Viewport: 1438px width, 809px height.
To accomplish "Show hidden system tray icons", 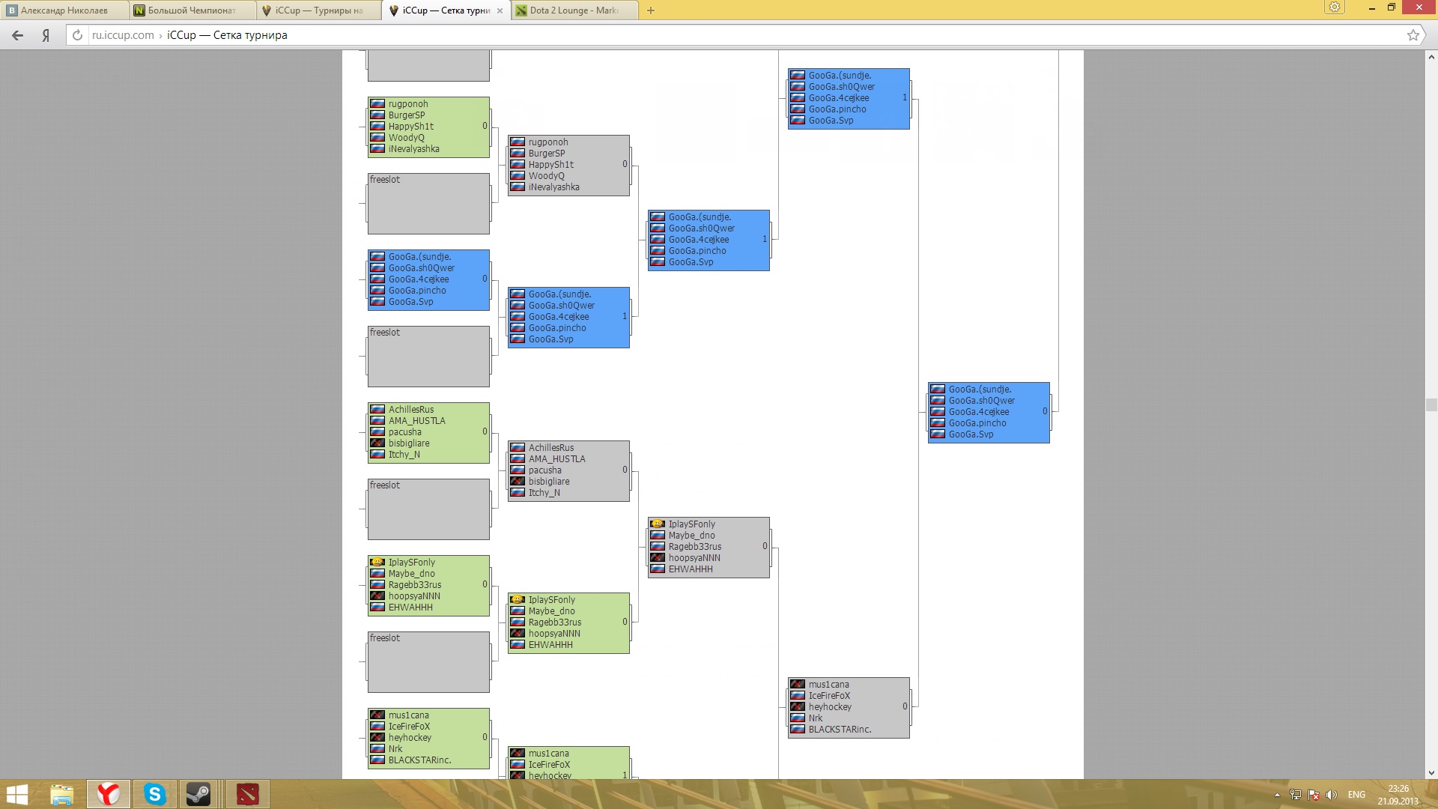I will click(x=1277, y=795).
